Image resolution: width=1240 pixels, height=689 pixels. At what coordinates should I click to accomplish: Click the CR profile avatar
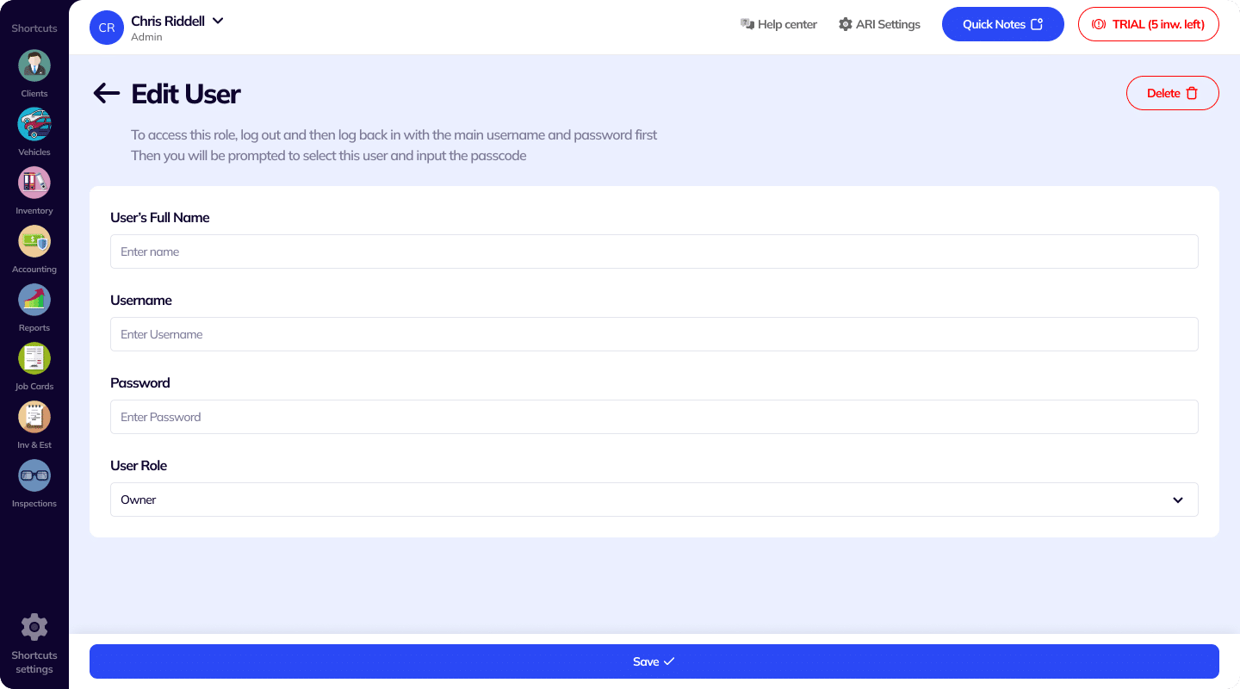[x=107, y=28]
